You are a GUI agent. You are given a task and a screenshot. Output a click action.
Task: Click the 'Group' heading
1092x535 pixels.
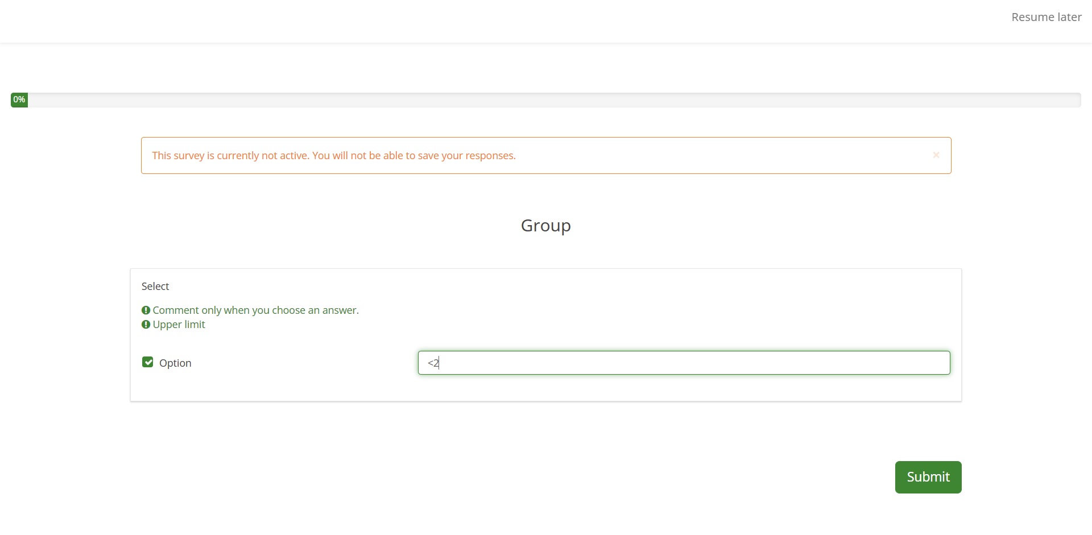coord(545,226)
